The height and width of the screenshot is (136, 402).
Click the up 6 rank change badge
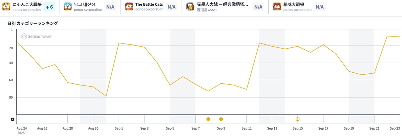tap(49, 7)
